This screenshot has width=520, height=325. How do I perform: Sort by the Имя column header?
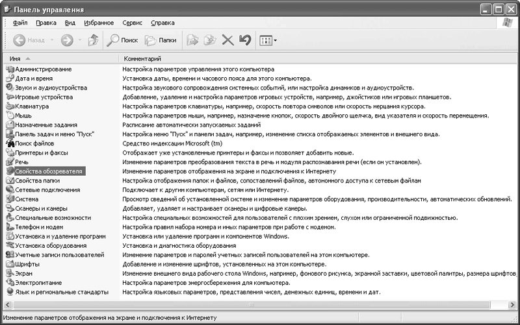pos(61,58)
